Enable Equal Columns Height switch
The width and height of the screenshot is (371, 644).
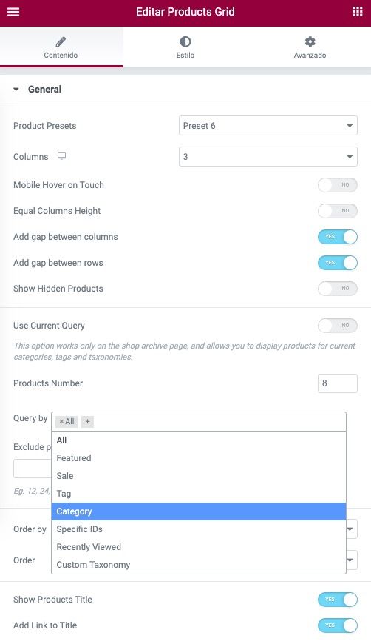(x=338, y=211)
